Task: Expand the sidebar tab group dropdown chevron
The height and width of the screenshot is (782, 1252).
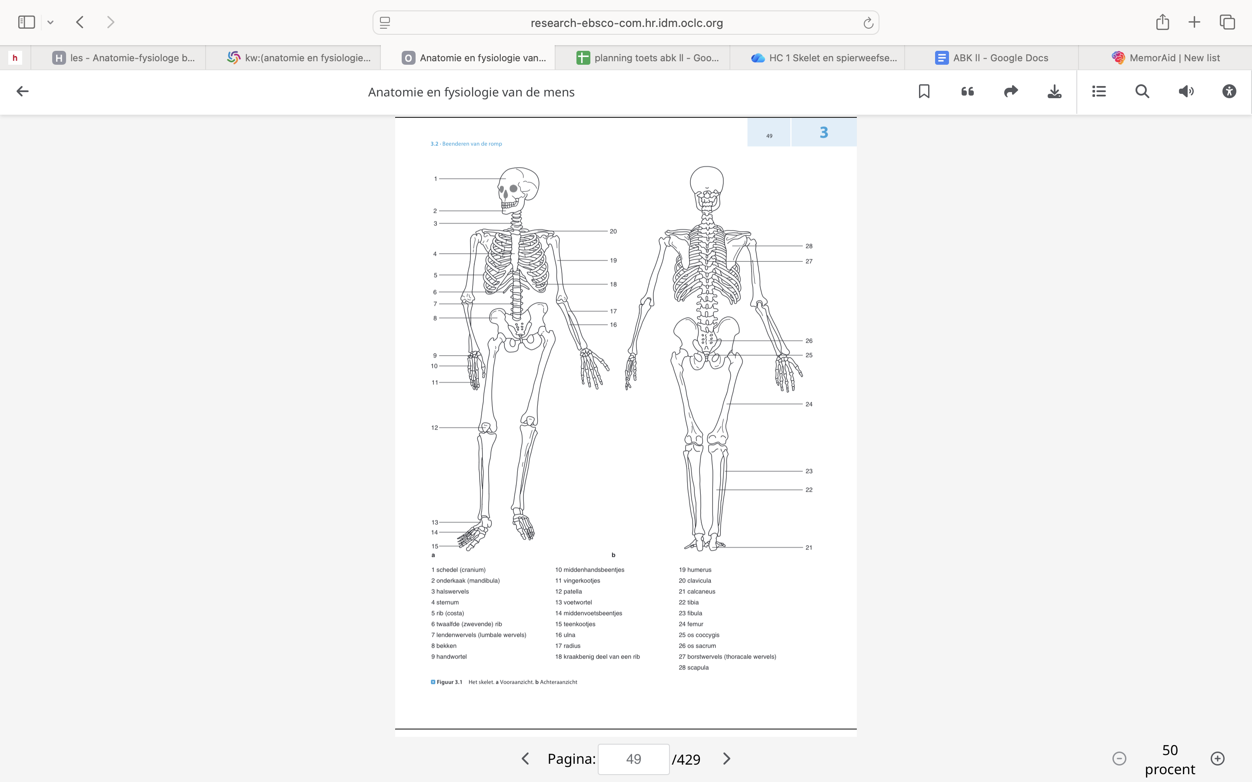Action: tap(50, 22)
